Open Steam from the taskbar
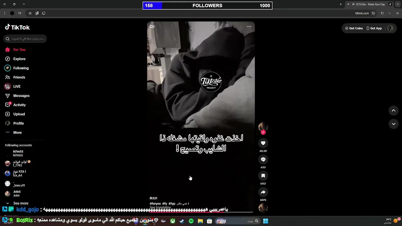 pyautogui.click(x=182, y=221)
